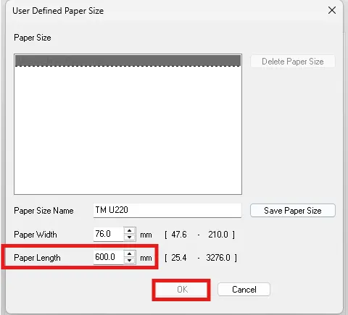
Task: Click the 47.6 minimum width value
Action: click(179, 235)
